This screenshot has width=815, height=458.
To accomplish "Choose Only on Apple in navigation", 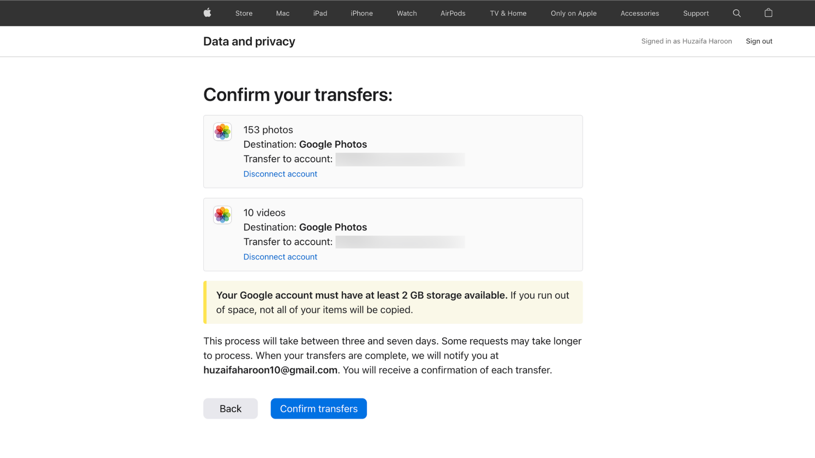I will [x=573, y=13].
